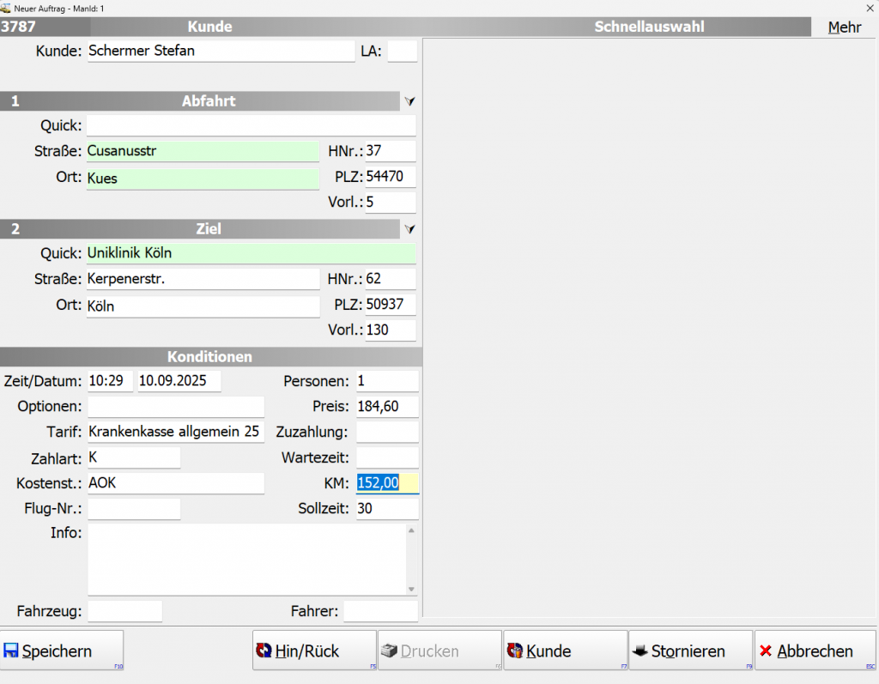The height and width of the screenshot is (684, 879).
Task: Click the Kostenst. field containing AOK
Action: pos(175,483)
